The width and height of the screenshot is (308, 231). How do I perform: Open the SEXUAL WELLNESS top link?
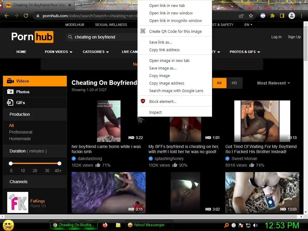[111, 25]
